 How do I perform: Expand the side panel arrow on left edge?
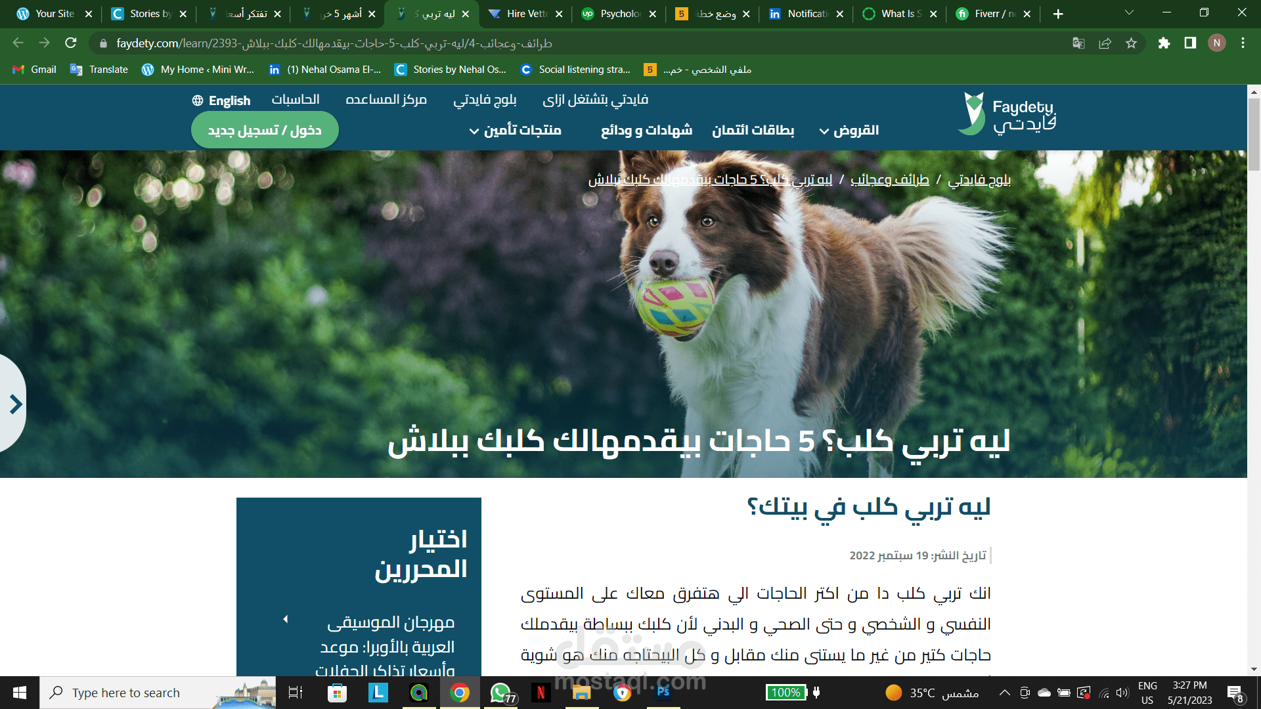(x=14, y=404)
